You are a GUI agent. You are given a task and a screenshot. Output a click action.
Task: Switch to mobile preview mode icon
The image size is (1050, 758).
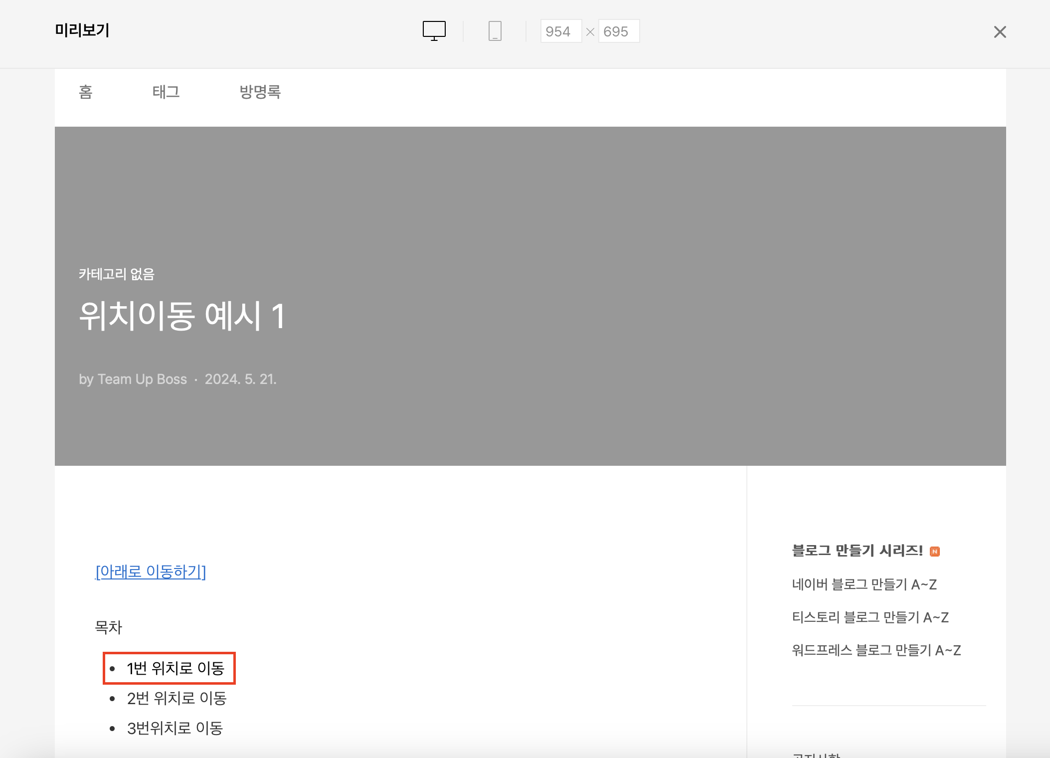pyautogui.click(x=495, y=31)
